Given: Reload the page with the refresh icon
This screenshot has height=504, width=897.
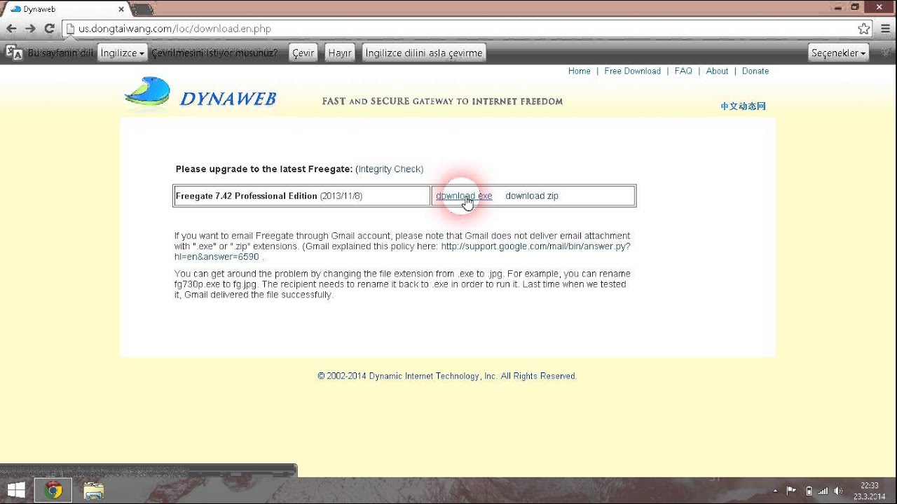Looking at the screenshot, I should point(49,29).
